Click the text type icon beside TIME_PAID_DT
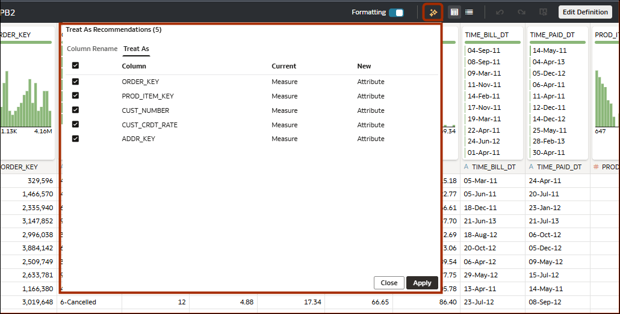Image resolution: width=620 pixels, height=314 pixels. (x=532, y=167)
